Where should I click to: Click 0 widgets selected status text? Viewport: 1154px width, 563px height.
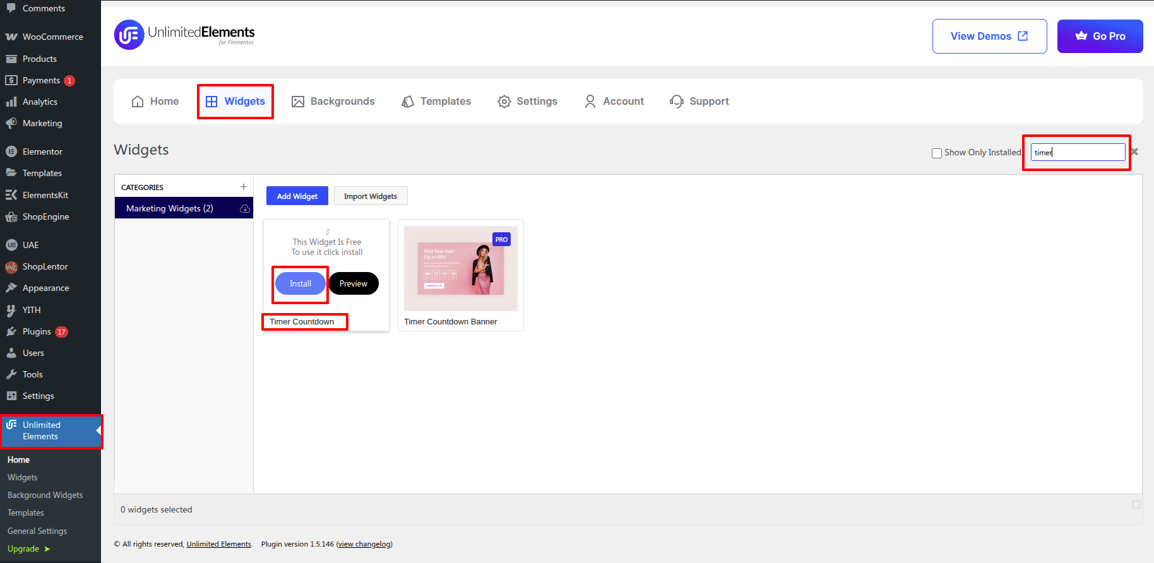(157, 509)
